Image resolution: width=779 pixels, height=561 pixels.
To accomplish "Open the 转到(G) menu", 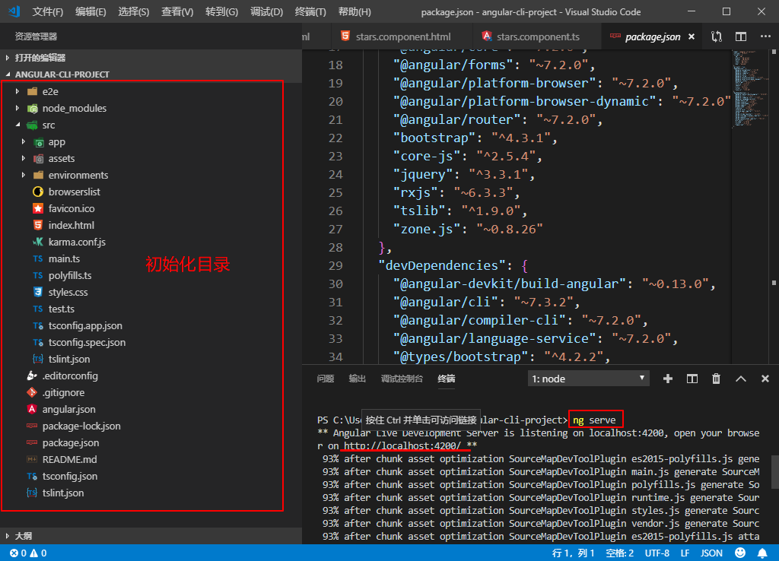I will click(x=221, y=11).
